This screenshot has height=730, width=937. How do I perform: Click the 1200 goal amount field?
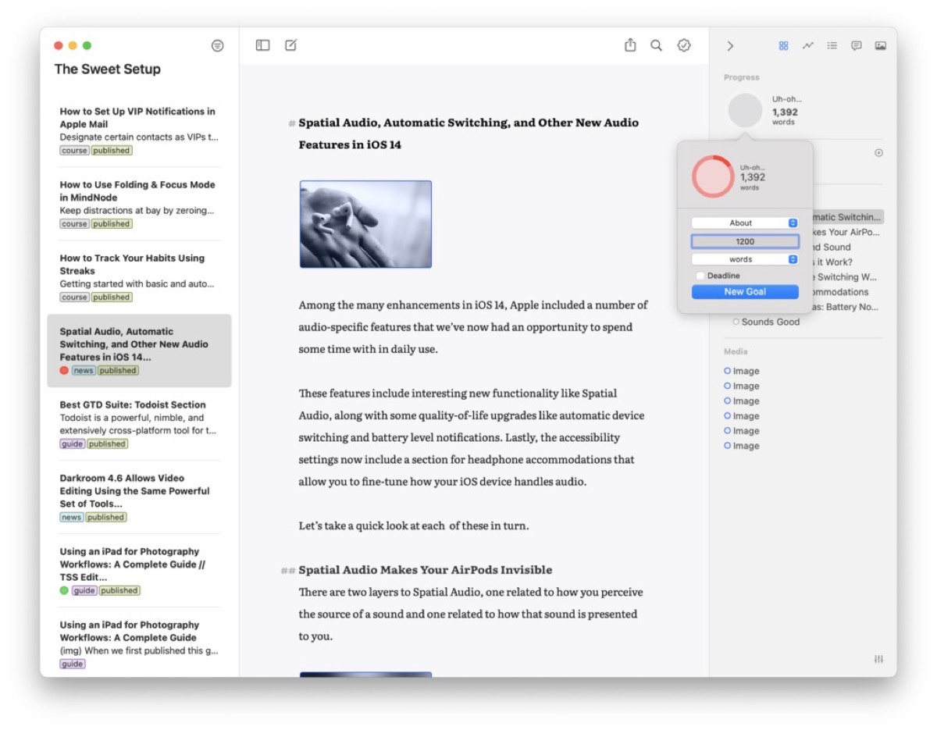coord(745,242)
